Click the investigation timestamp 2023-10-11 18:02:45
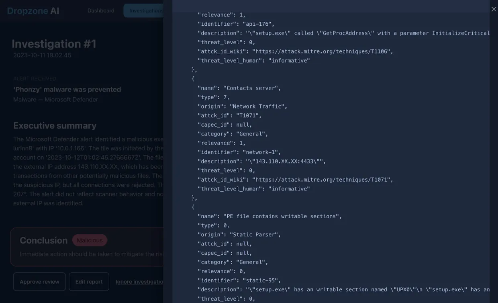 (41, 55)
